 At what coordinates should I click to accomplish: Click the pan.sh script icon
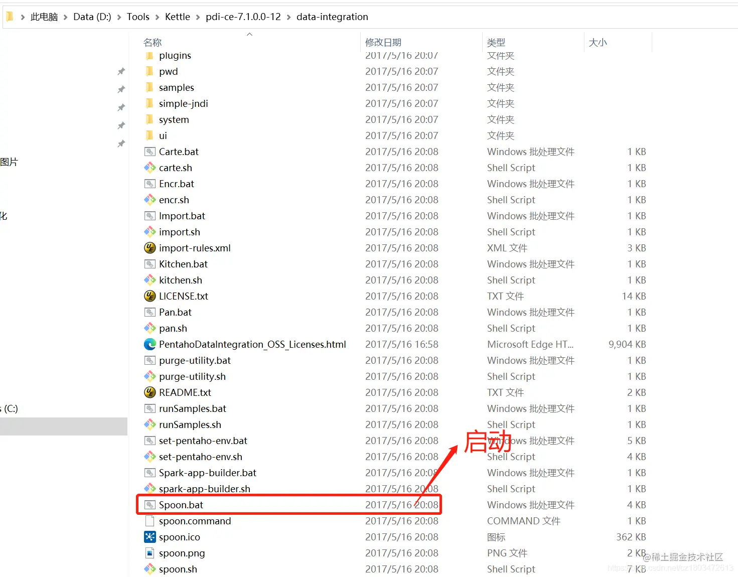click(150, 328)
